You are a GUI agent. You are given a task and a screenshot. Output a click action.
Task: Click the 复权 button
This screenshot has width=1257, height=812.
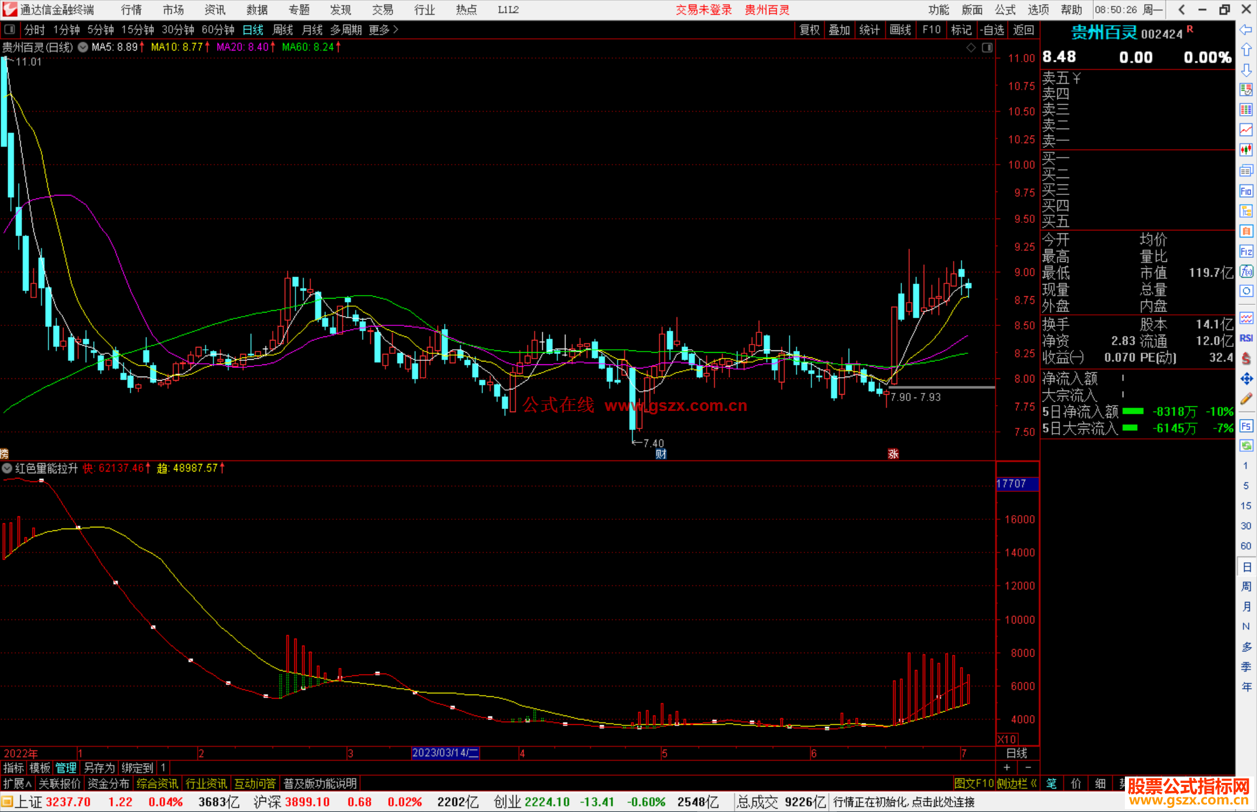pyautogui.click(x=809, y=30)
